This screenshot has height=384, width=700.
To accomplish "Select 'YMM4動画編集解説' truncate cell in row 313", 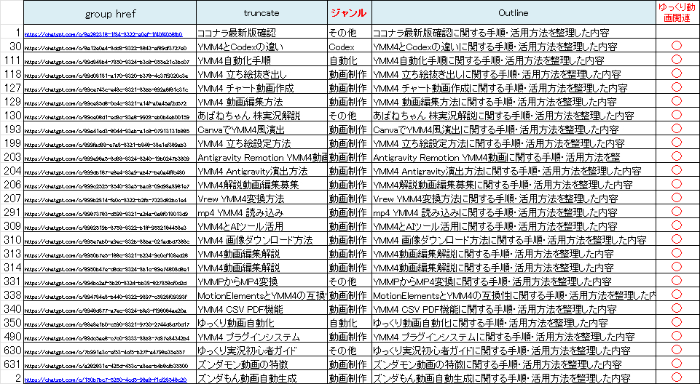I will tap(261, 254).
